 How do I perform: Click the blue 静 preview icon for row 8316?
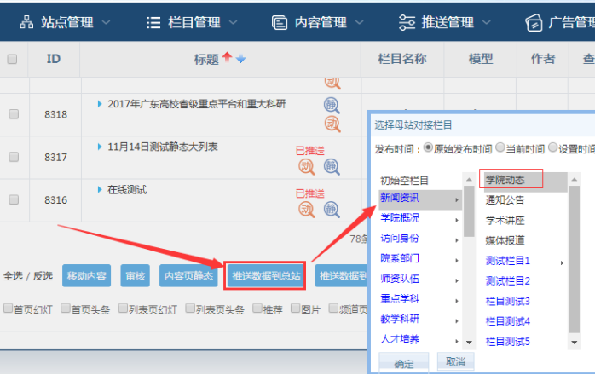click(x=332, y=207)
